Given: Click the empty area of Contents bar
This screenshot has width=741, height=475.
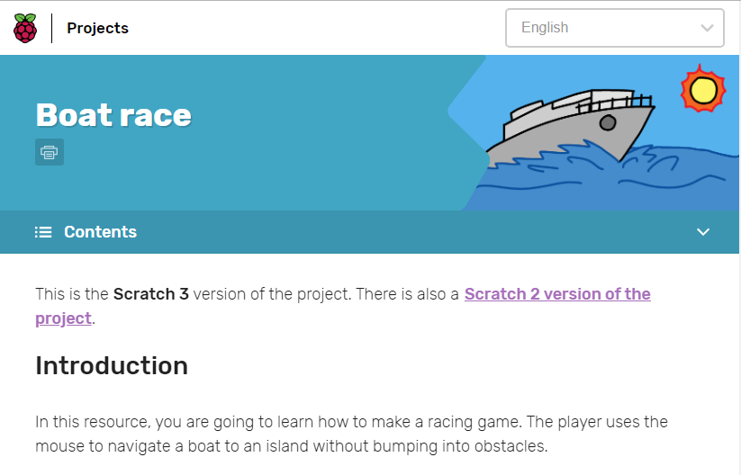Looking at the screenshot, I should (x=405, y=232).
